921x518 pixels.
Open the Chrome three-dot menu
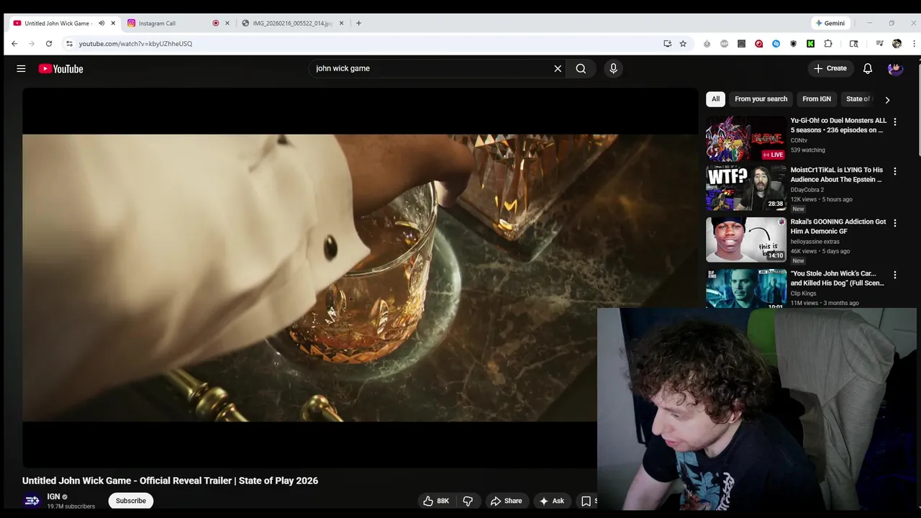coord(914,43)
